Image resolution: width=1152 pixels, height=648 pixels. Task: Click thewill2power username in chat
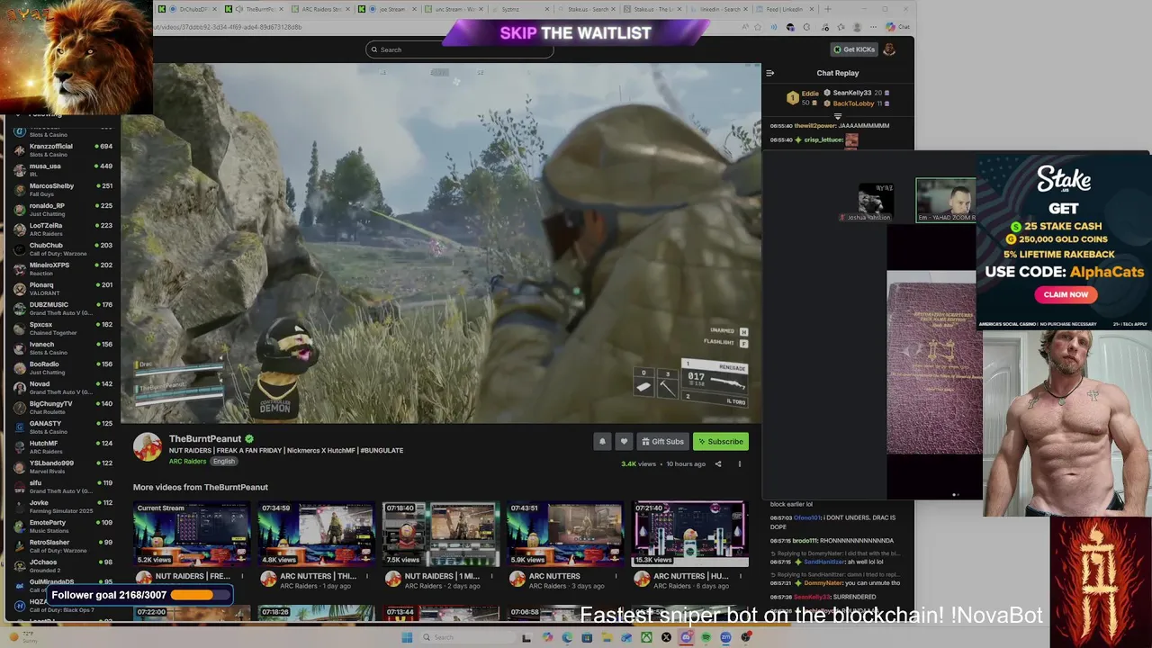click(815, 126)
